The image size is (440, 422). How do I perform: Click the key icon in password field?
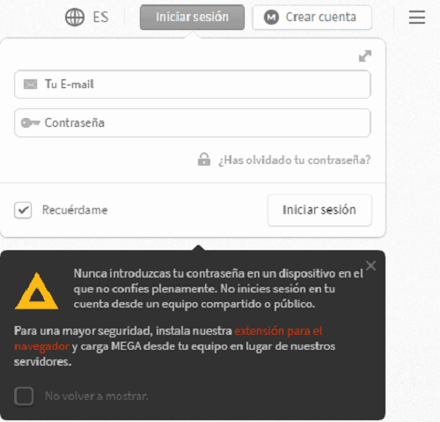(x=31, y=122)
